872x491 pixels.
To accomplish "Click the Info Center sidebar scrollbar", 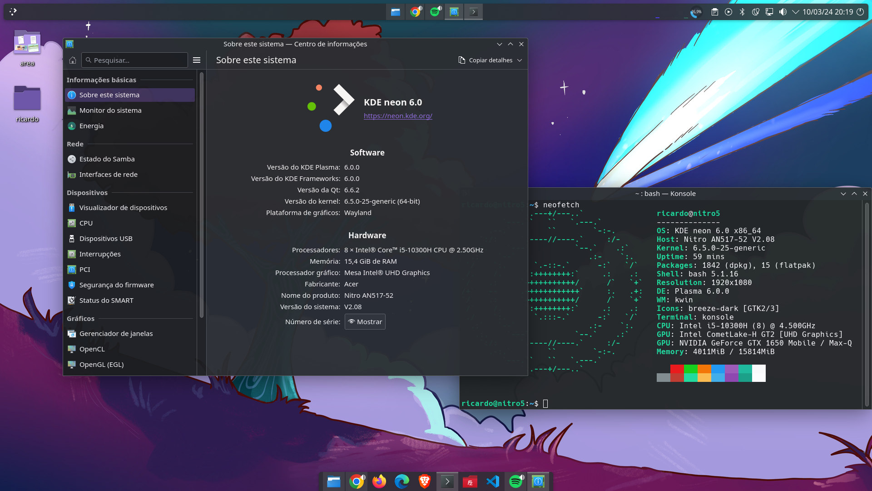I will pyautogui.click(x=202, y=195).
